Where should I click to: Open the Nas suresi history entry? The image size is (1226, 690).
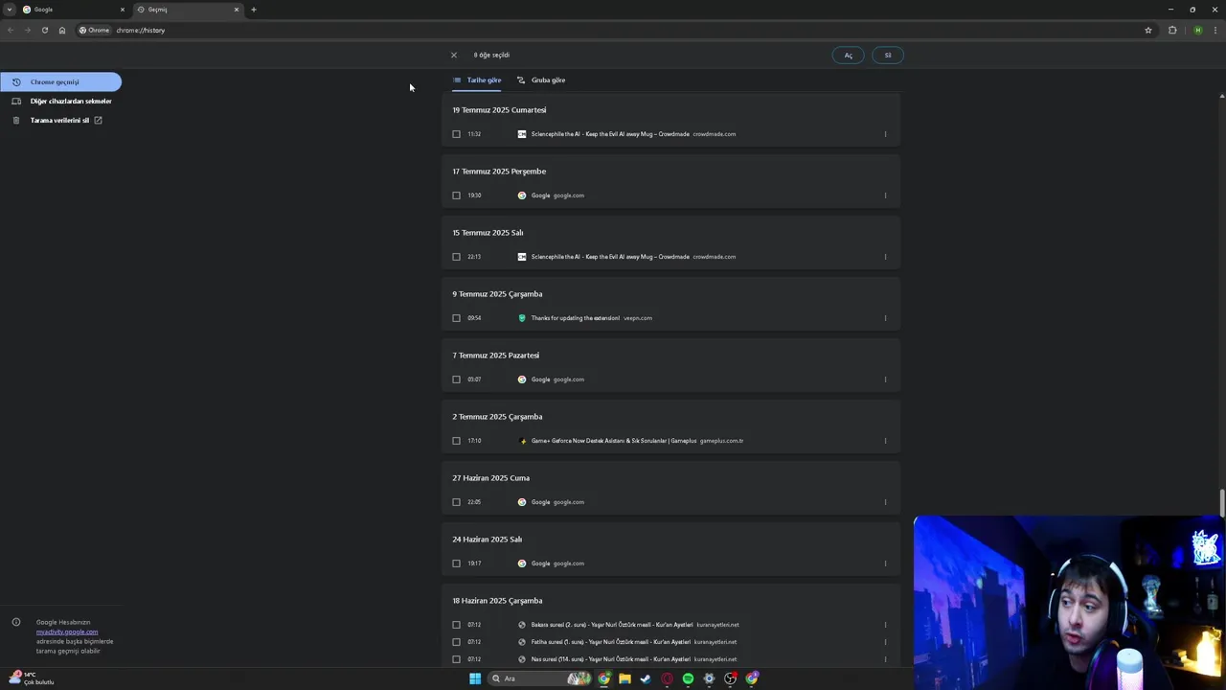611,659
